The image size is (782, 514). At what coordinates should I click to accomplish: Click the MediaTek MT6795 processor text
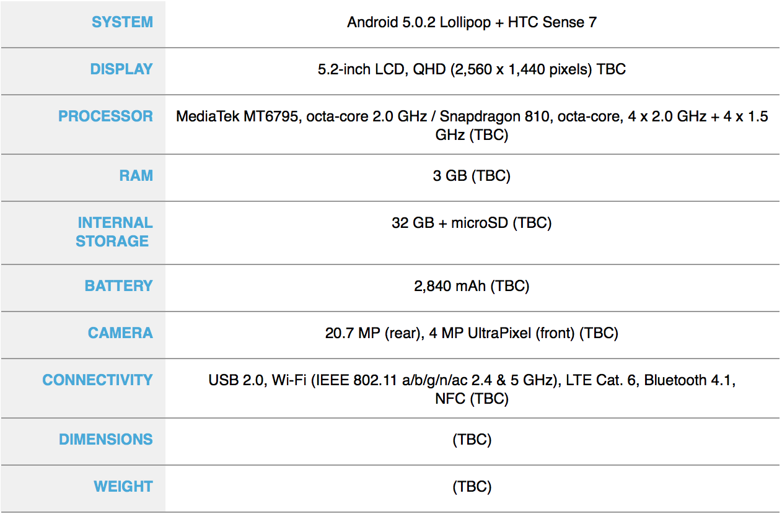tap(239, 116)
